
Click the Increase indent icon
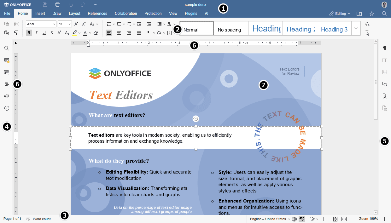[149, 24]
